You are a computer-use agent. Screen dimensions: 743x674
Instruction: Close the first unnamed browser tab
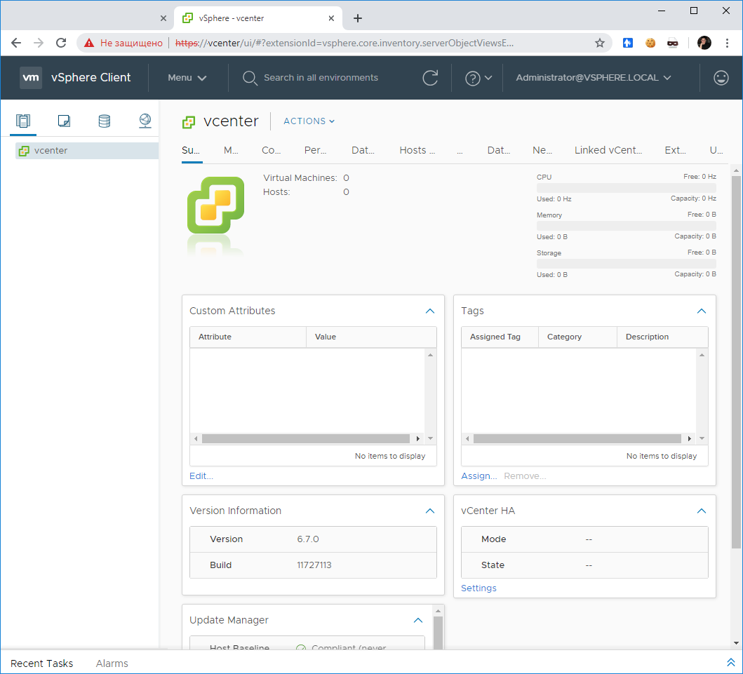[x=163, y=18]
